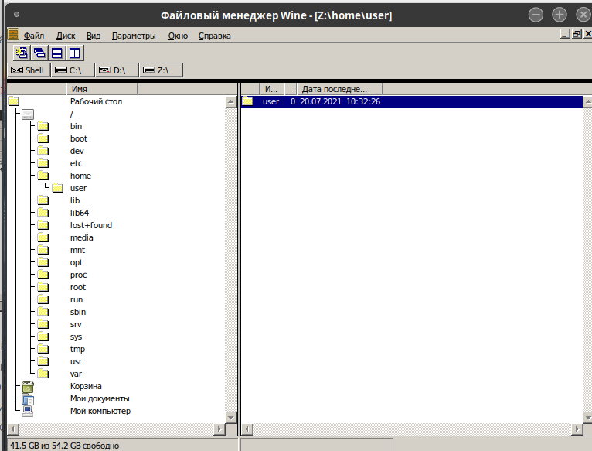Screen dimensions: 592x451
Task: Open the Справка menu
Action: [214, 36]
